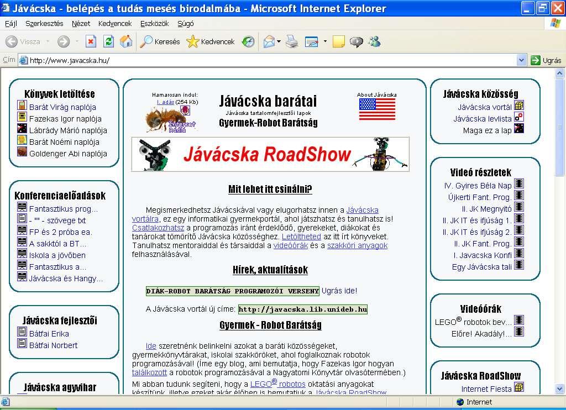Open the Kedvencek menu

coord(115,23)
